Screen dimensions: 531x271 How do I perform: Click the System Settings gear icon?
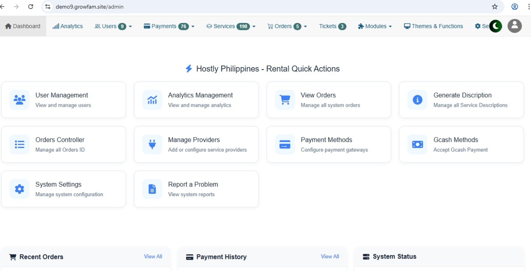[19, 189]
